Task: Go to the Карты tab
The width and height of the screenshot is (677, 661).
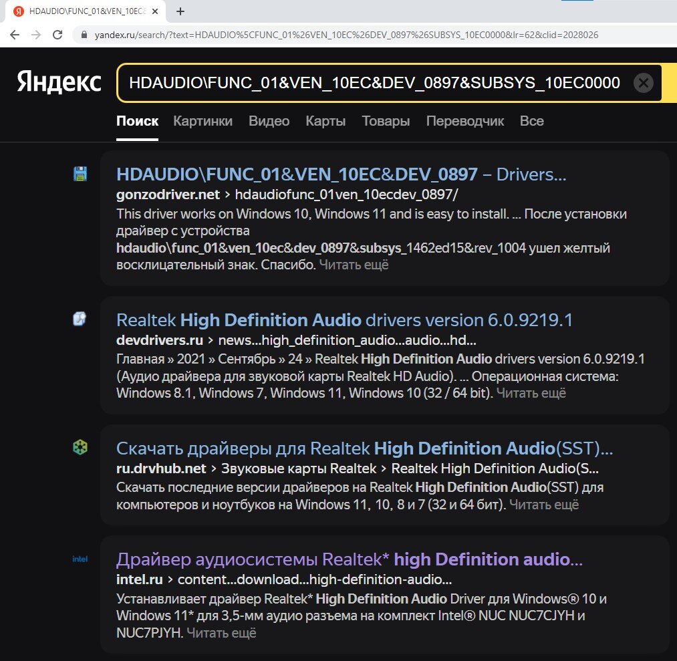Action: (325, 121)
